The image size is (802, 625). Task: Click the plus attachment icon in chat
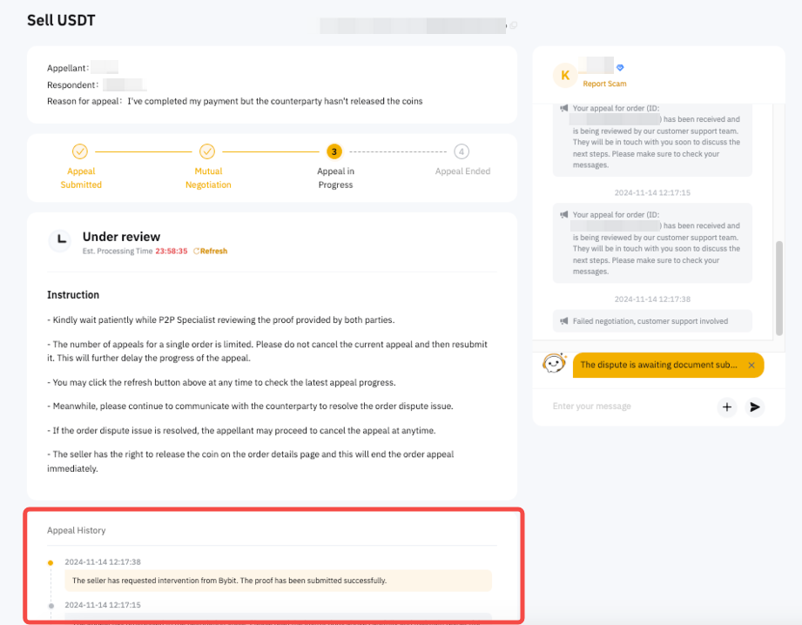pos(727,407)
